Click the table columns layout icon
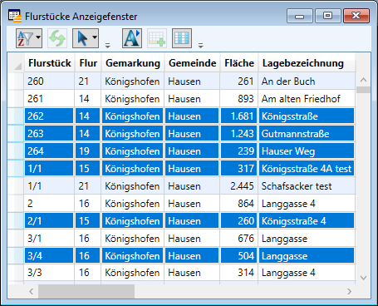The width and height of the screenshot is (378, 306). (182, 38)
